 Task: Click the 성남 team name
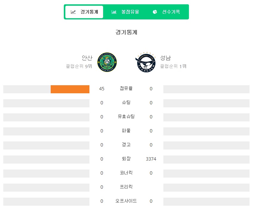point(165,58)
